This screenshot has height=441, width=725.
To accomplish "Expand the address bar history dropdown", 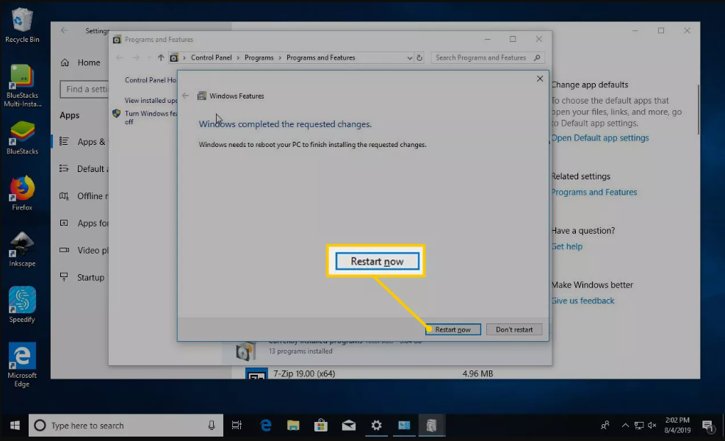I will [410, 58].
